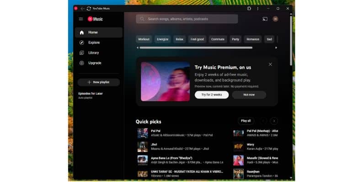Click the red app icon in title bar
This screenshot has height=182, width=363.
pos(76,8)
